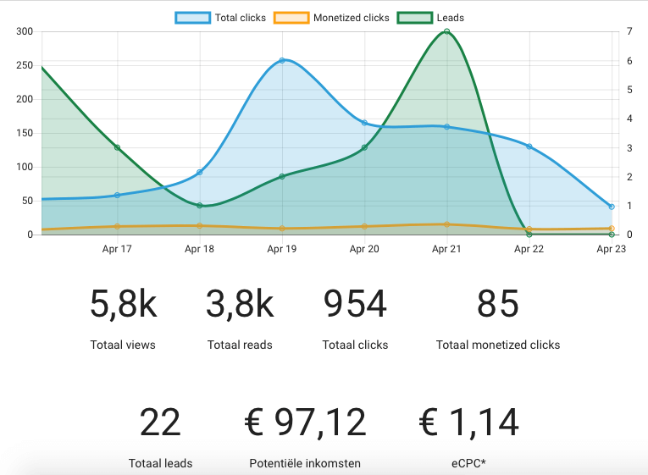The width and height of the screenshot is (648, 475).
Task: Toggle the Total clicks legend series
Action: [221, 18]
